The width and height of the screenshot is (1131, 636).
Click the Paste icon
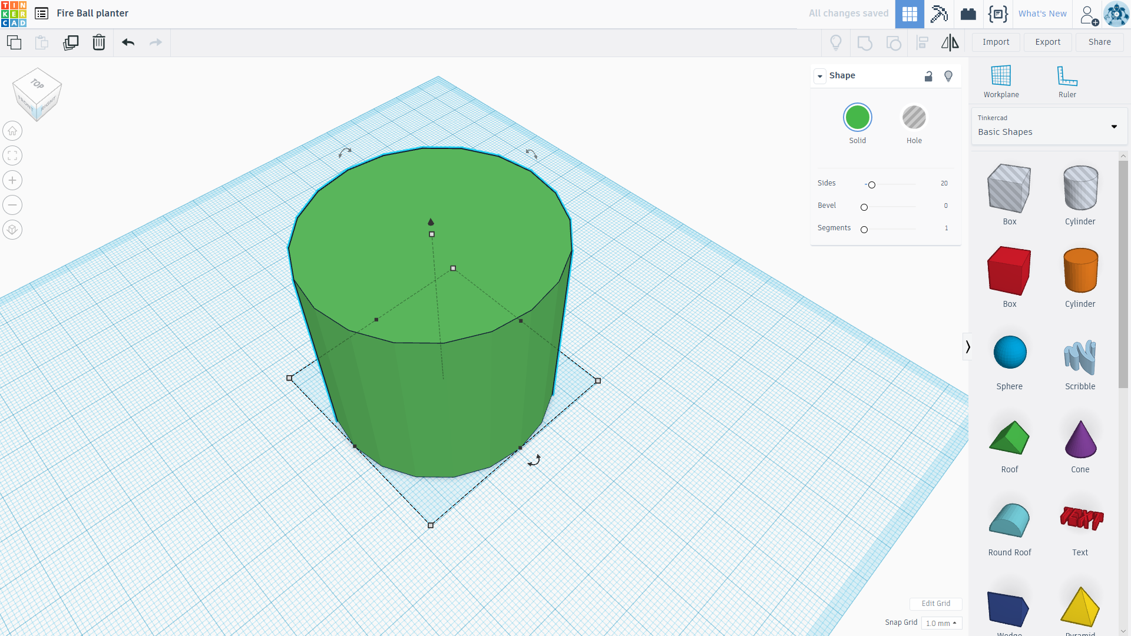42,42
